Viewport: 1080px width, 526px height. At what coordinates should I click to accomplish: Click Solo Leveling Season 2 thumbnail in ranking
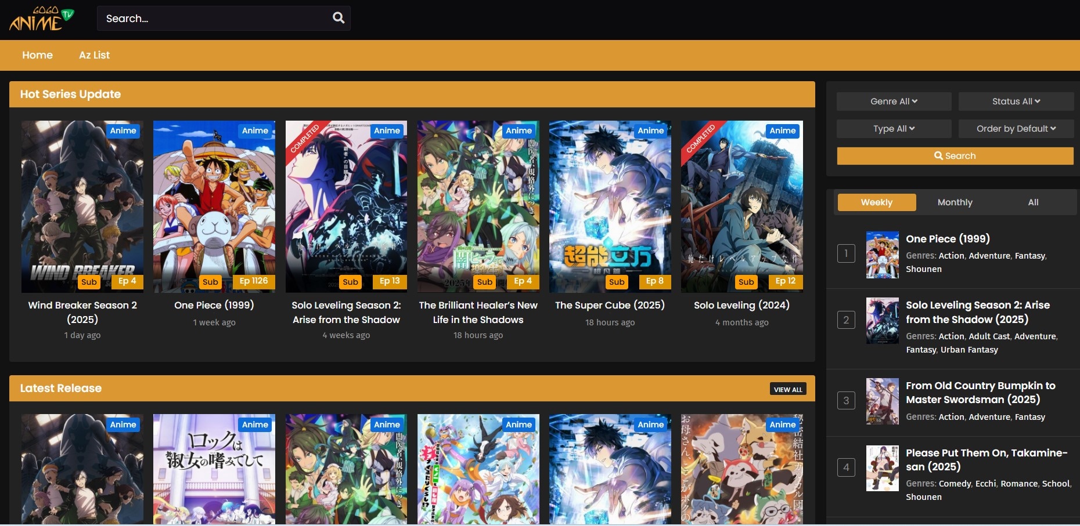pyautogui.click(x=883, y=321)
